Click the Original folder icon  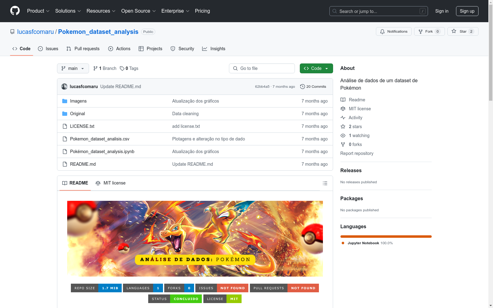click(65, 114)
